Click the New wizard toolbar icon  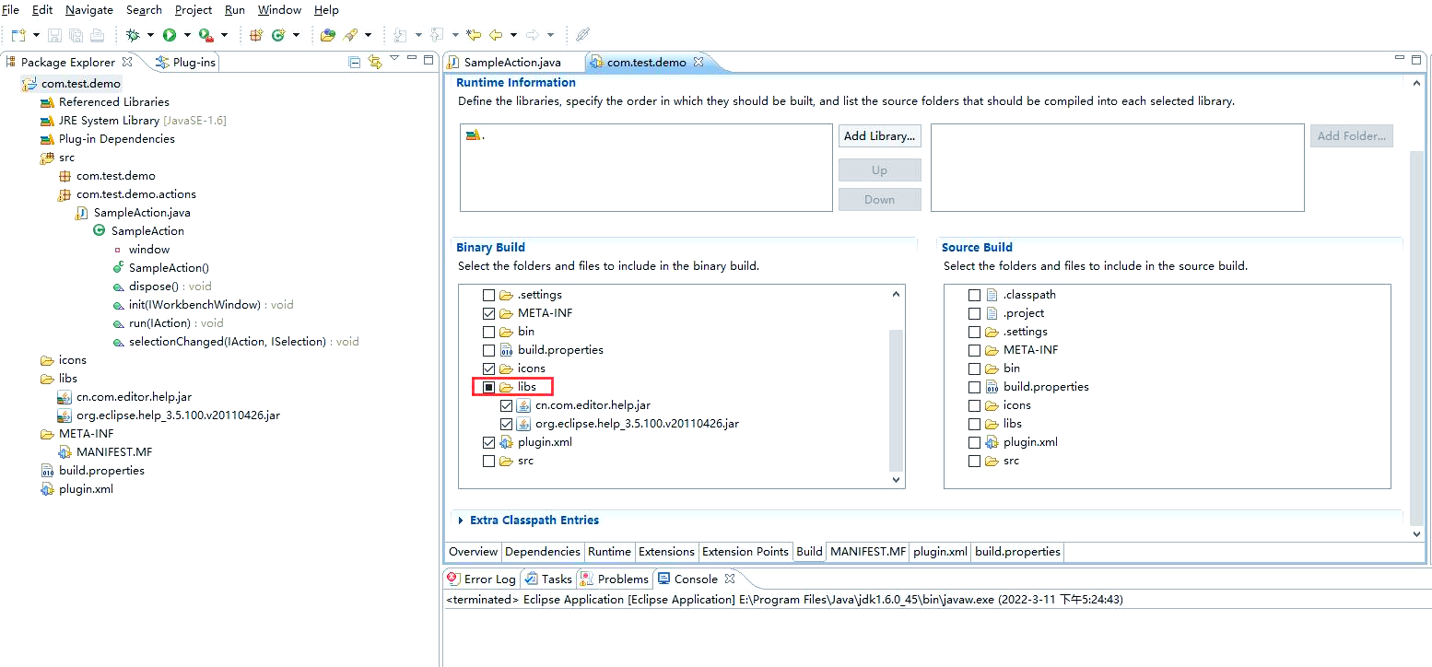(x=18, y=35)
